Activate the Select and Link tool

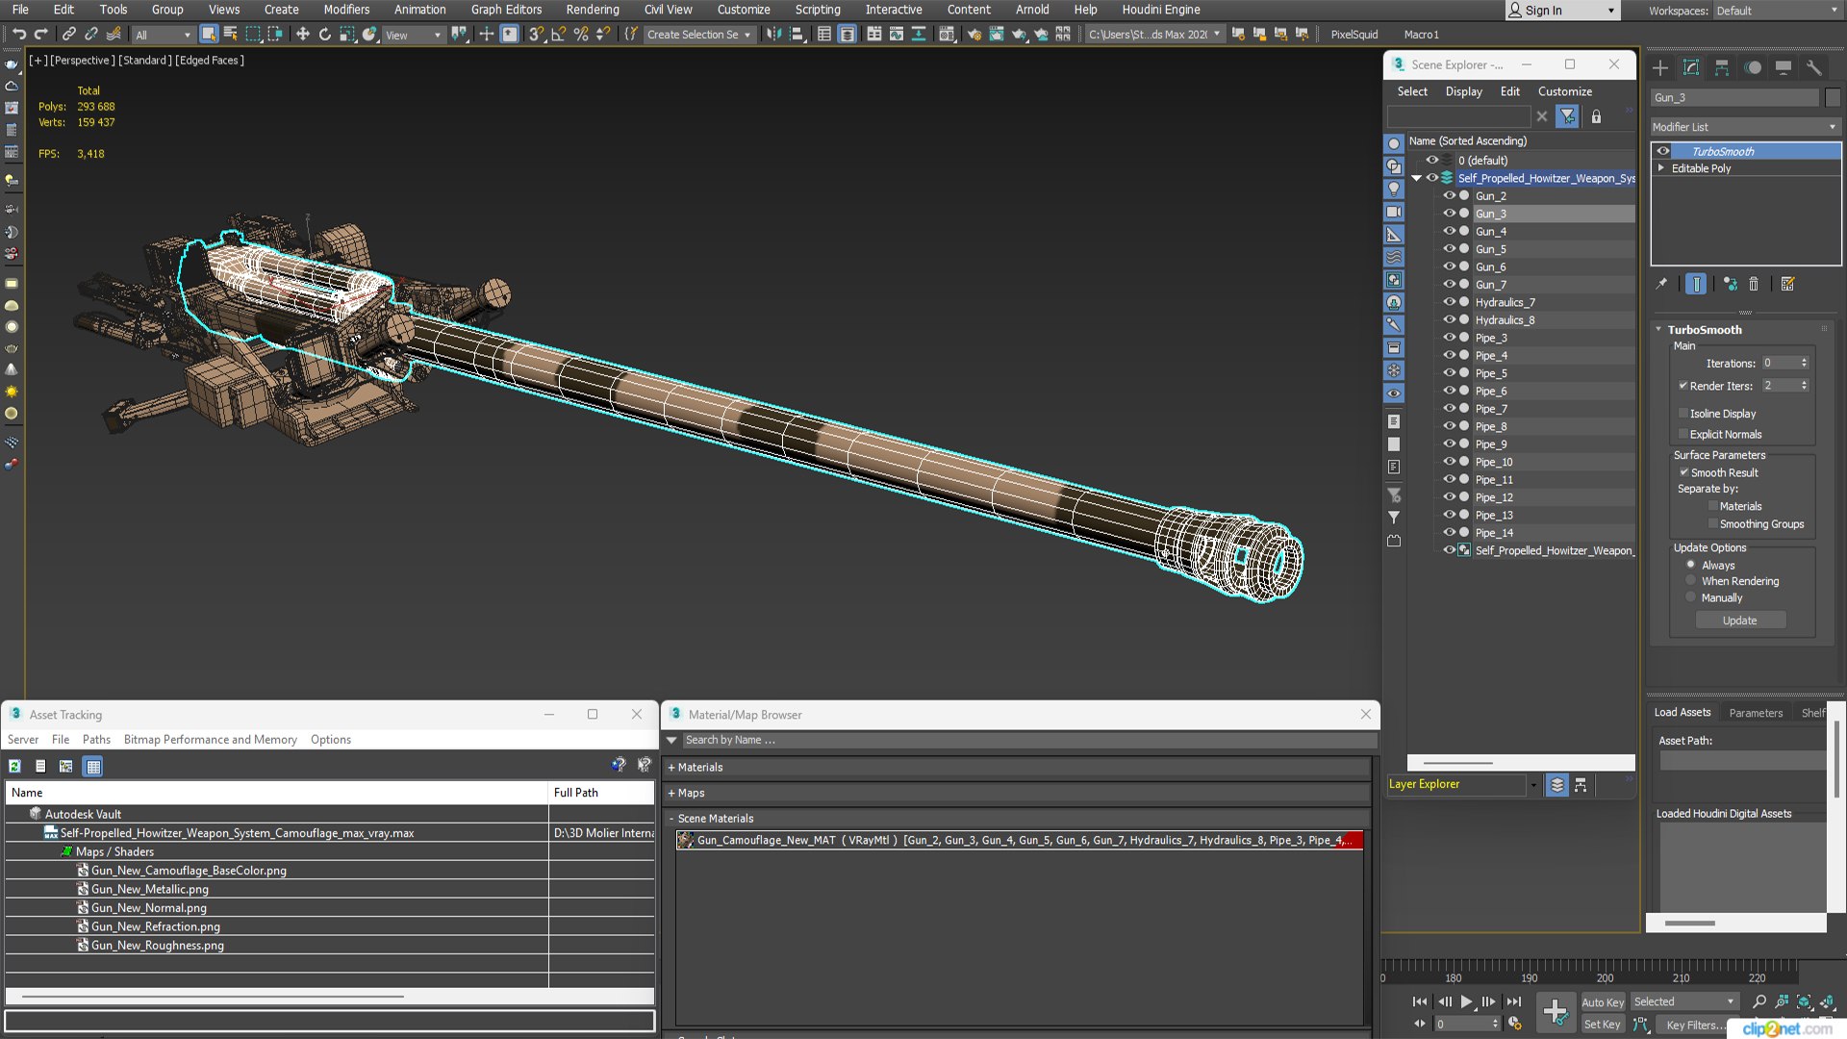point(69,35)
